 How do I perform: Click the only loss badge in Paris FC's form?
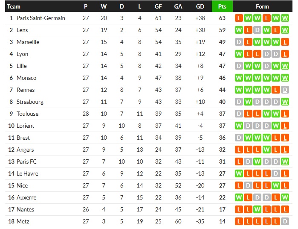238,162
